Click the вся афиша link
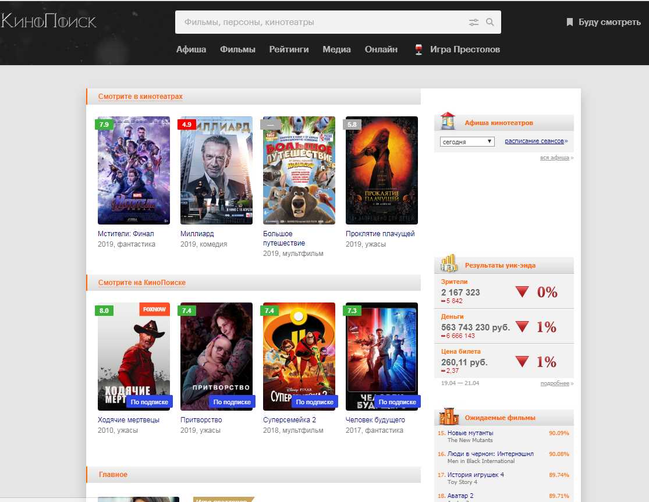This screenshot has height=502, width=649. pos(555,158)
